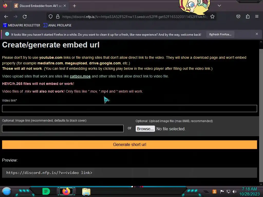Reload the page with the refresh icon
The width and height of the screenshot is (263, 197).
click(x=25, y=17)
